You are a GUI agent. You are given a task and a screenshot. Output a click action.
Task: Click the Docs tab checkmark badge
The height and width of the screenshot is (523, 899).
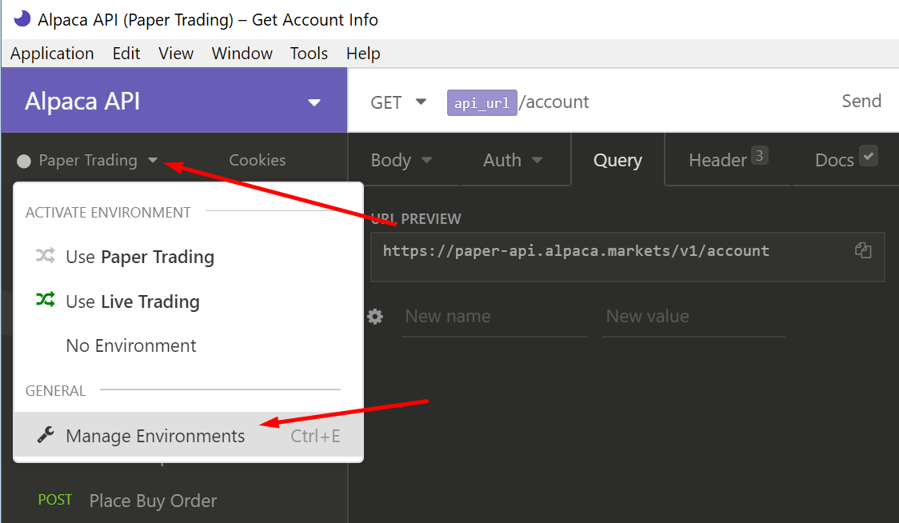click(869, 155)
